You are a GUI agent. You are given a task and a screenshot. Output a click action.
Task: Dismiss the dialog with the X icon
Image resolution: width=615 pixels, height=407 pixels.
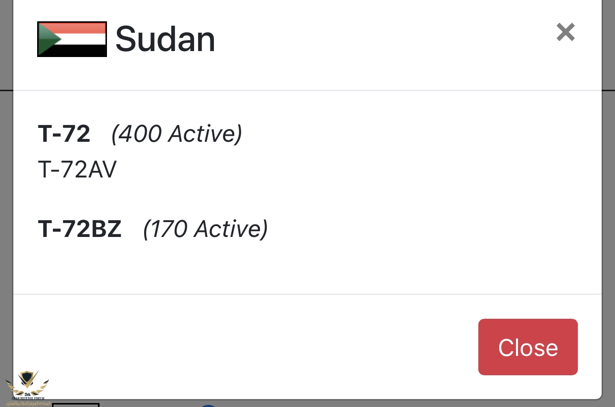[565, 33]
